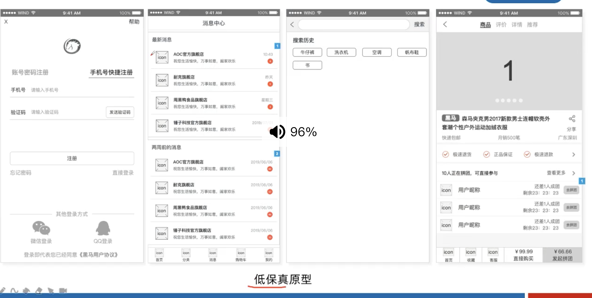Click the unread badge on the 10:43 AOC message

click(x=270, y=61)
